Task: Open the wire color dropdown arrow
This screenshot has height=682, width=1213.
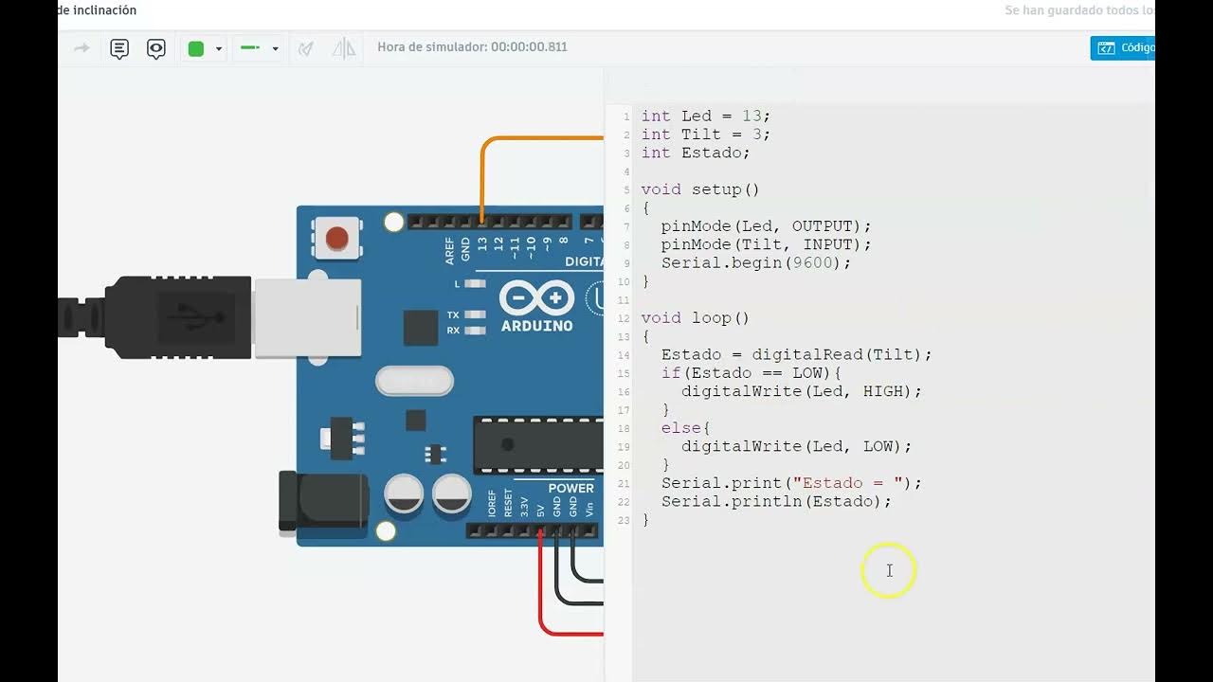Action: pos(219,48)
